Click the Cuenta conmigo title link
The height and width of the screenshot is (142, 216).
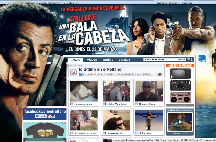pos(83,104)
